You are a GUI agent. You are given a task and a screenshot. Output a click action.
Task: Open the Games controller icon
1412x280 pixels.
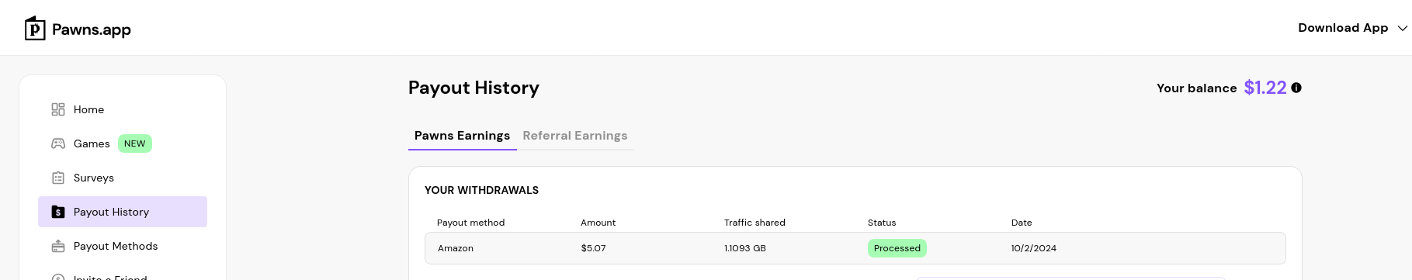coord(58,143)
